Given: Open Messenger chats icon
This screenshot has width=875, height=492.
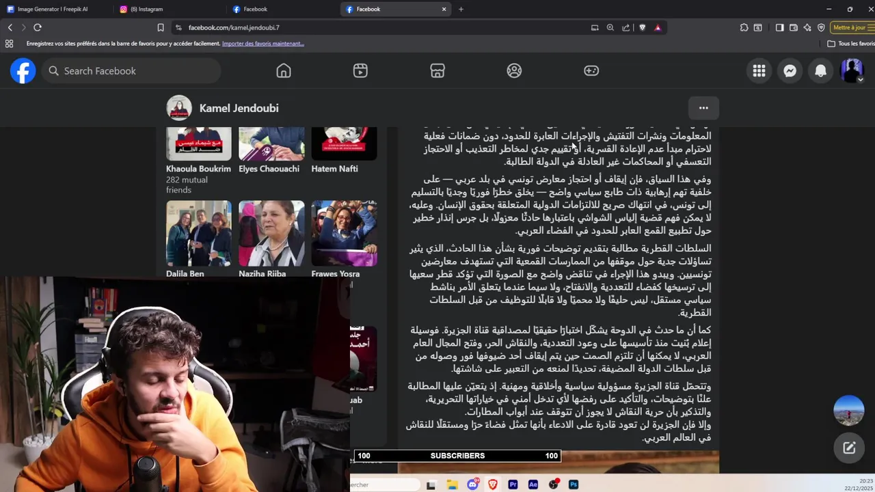Looking at the screenshot, I should (x=790, y=71).
